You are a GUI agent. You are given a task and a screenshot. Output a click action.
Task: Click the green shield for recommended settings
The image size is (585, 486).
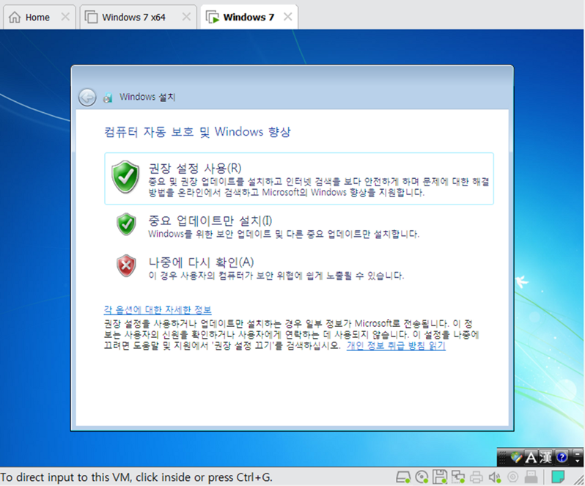pyautogui.click(x=126, y=177)
